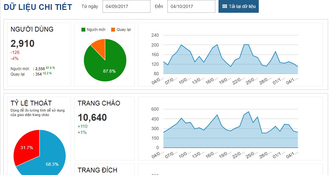Click the green legend color square
The height and width of the screenshot is (175, 330).
(x=83, y=30)
